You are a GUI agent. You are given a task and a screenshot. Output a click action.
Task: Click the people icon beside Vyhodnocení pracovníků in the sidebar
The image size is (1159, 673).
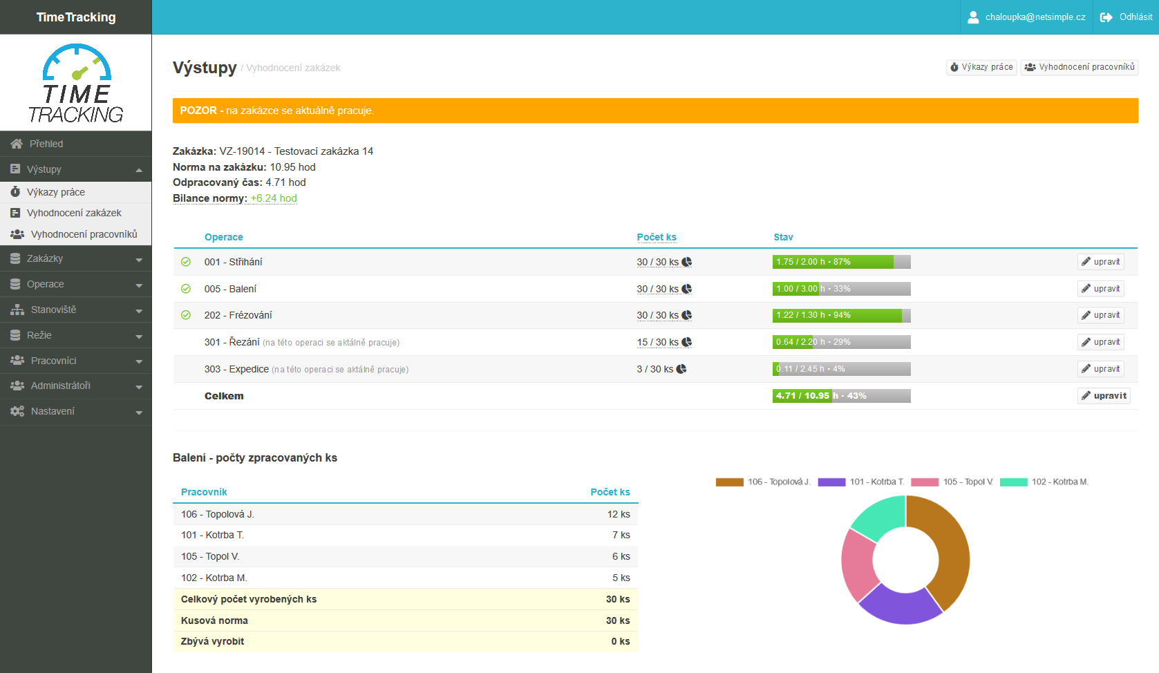(x=17, y=234)
